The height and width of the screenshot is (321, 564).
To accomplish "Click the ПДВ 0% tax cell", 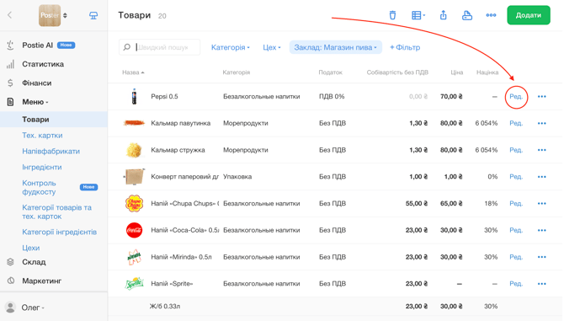I will pos(332,96).
